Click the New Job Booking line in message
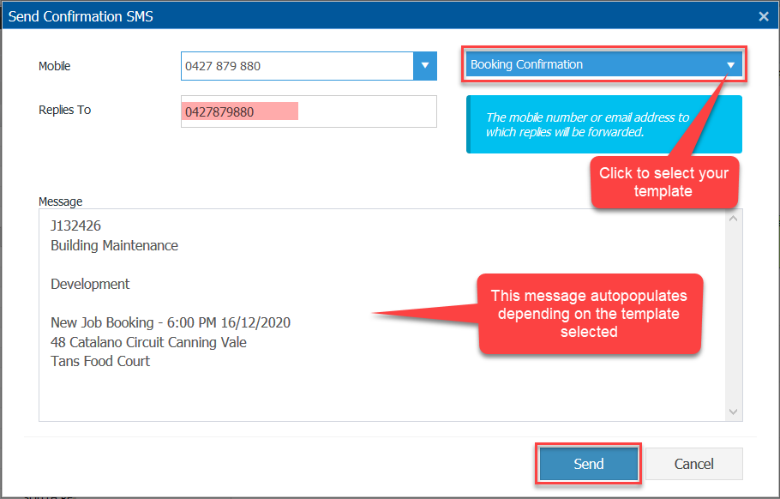Image resolution: width=780 pixels, height=499 pixels. 171,323
